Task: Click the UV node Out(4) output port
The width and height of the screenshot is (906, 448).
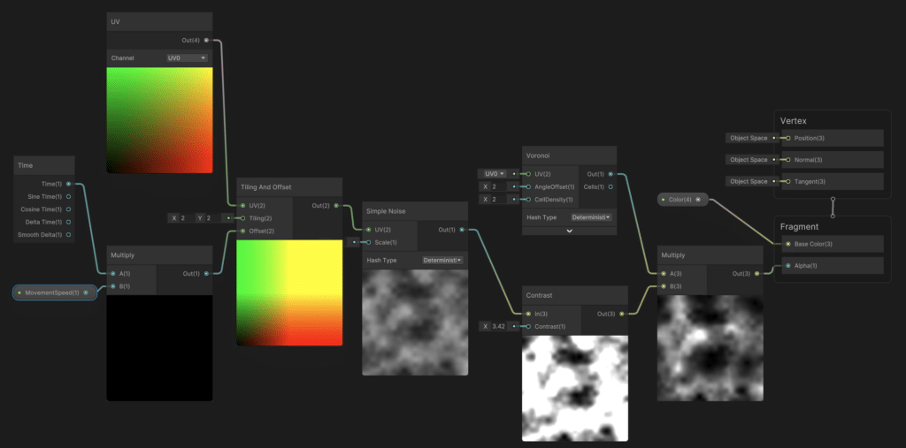Action: point(206,40)
